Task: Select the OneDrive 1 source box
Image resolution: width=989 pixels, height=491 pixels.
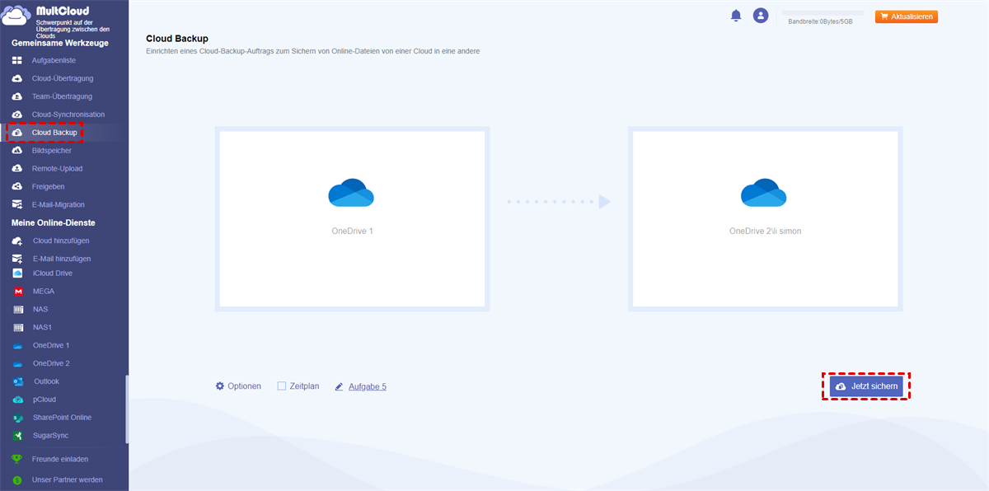Action: coord(352,219)
